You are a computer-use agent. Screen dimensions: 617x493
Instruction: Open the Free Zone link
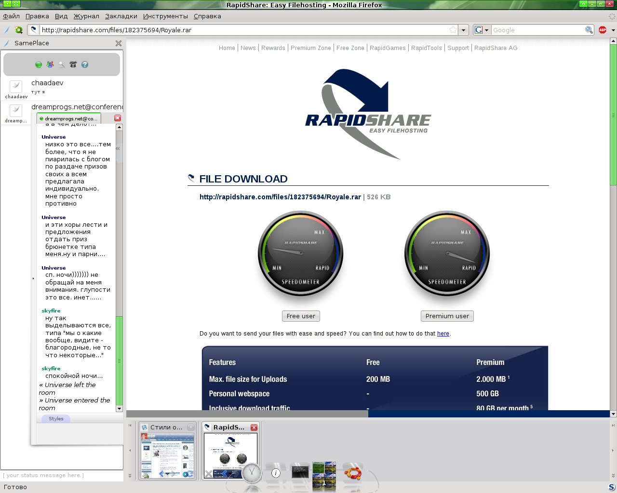[350, 48]
